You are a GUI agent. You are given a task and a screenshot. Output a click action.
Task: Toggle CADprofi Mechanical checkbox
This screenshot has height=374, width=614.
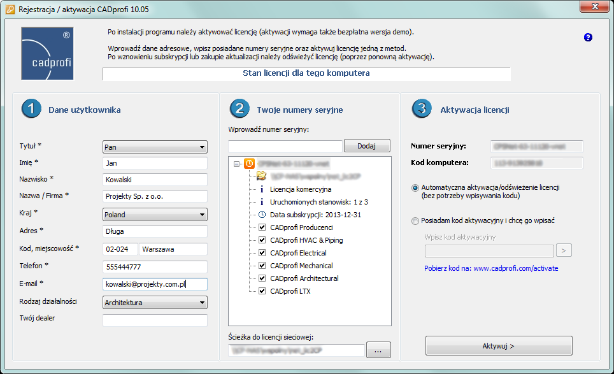[x=262, y=266]
